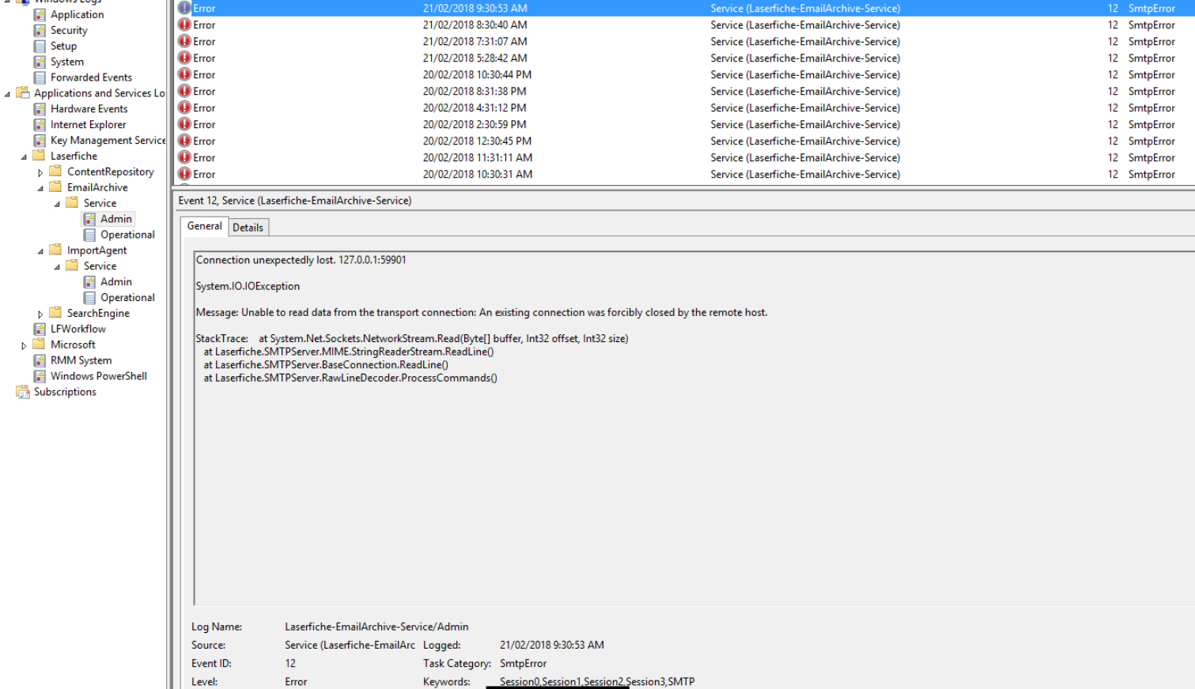
Task: Click the RMM System log icon
Action: (40, 360)
